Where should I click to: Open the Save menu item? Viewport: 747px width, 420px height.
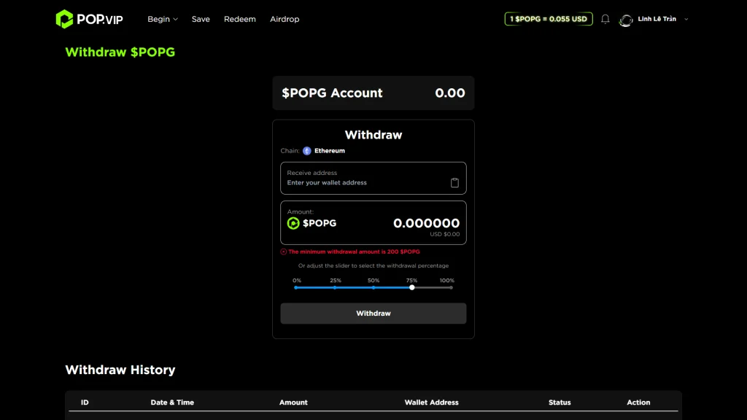click(x=201, y=19)
